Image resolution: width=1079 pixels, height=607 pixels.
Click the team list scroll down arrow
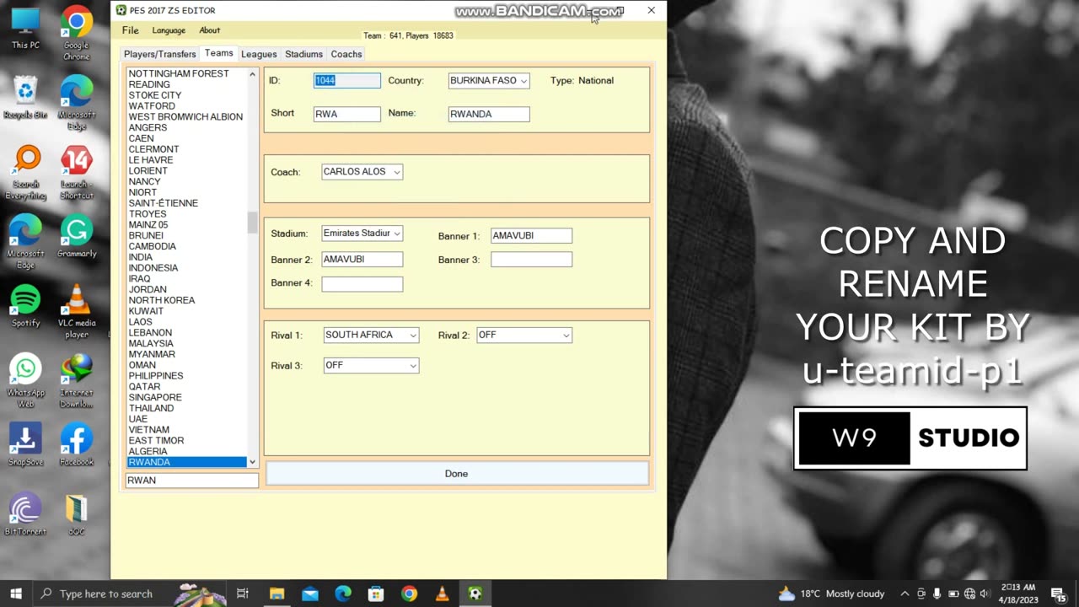pyautogui.click(x=252, y=462)
